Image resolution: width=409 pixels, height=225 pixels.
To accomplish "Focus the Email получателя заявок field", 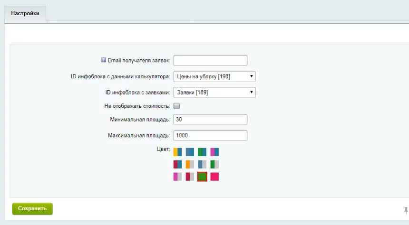I will [210, 60].
